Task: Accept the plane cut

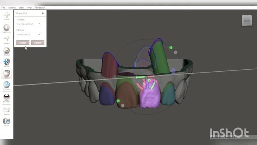Action: pos(23,43)
